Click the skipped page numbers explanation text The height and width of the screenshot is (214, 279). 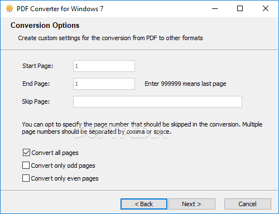click(x=142, y=128)
